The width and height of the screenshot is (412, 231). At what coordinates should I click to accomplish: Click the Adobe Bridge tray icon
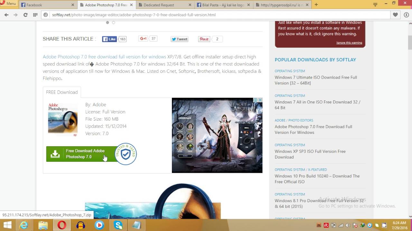pos(319,225)
